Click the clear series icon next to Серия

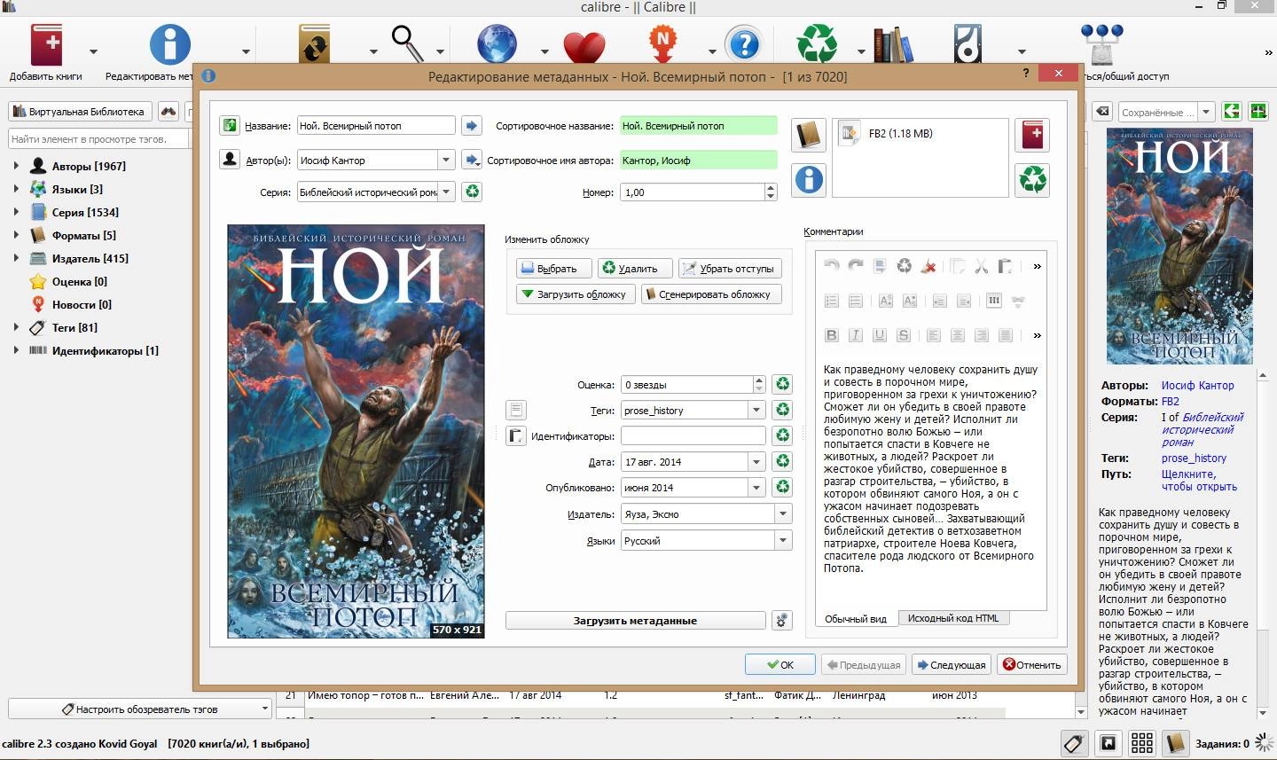click(473, 192)
